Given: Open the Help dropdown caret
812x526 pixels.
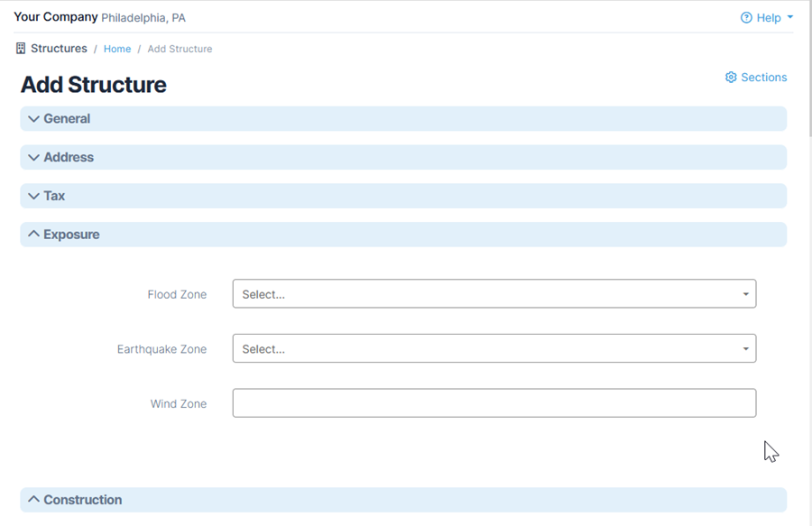Looking at the screenshot, I should point(790,18).
